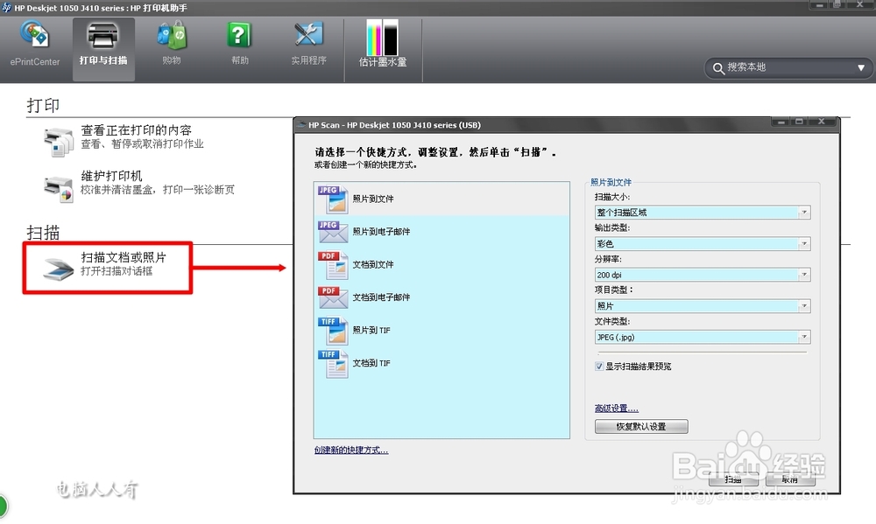
Task: Expand the 项目类型 dropdown showing 照片
Action: point(804,306)
